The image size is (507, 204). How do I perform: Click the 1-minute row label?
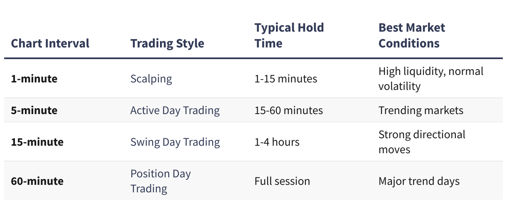click(x=34, y=79)
